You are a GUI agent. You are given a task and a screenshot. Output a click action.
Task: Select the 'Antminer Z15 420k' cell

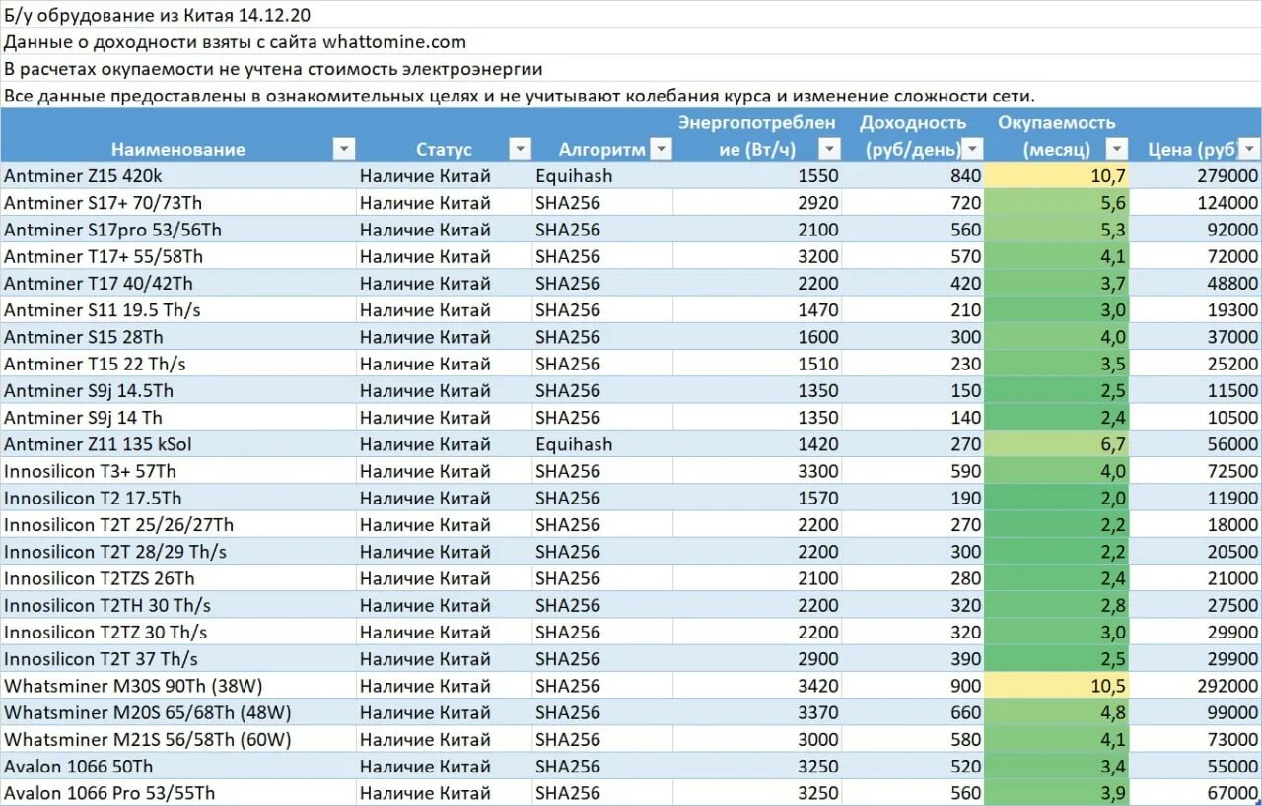[x=177, y=175]
